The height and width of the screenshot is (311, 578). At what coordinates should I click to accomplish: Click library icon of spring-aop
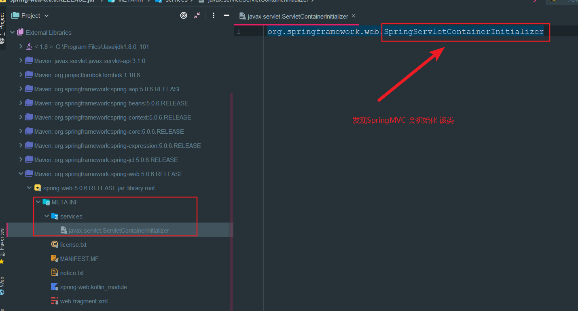coord(29,89)
